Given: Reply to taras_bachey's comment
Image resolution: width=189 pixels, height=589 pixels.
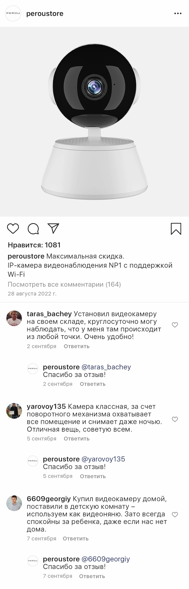Looking at the screenshot, I should click(76, 346).
